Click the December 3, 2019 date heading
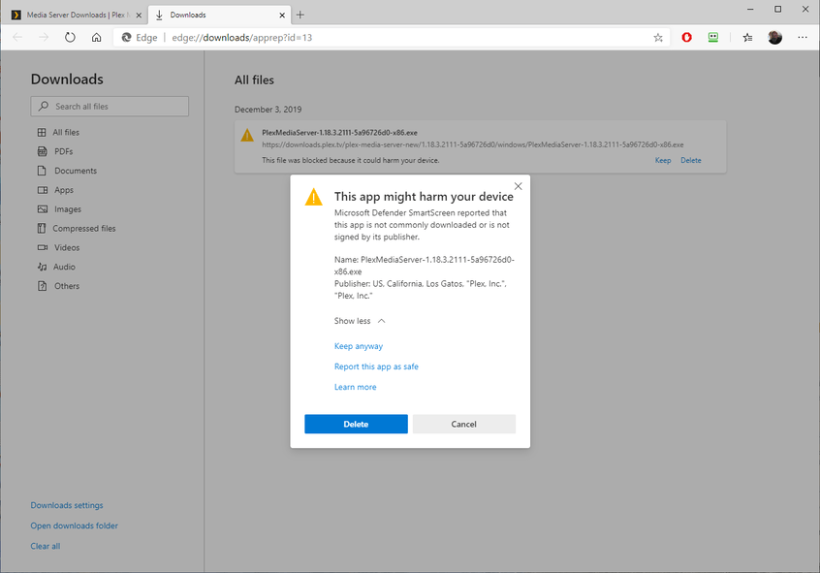The width and height of the screenshot is (820, 573). pyautogui.click(x=268, y=110)
